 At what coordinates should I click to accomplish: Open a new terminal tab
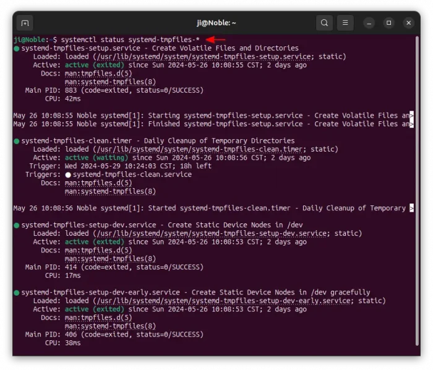(x=25, y=23)
